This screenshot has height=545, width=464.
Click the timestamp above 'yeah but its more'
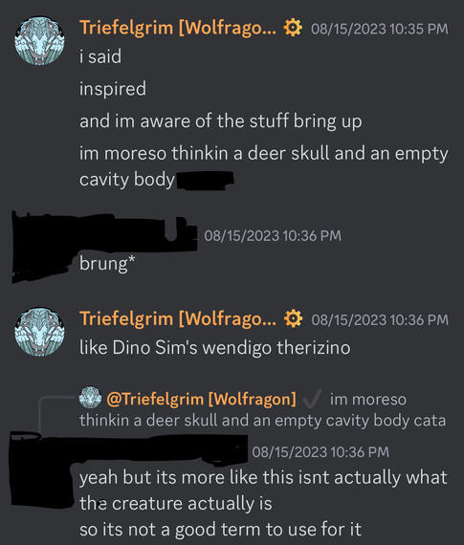pyautogui.click(x=320, y=452)
